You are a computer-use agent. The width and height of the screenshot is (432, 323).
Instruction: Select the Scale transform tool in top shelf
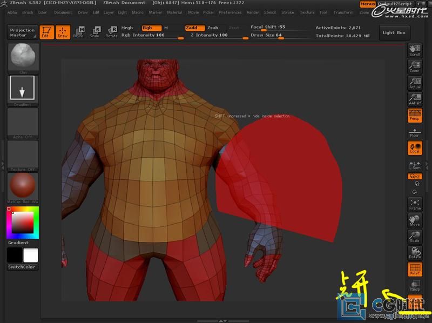[94, 32]
